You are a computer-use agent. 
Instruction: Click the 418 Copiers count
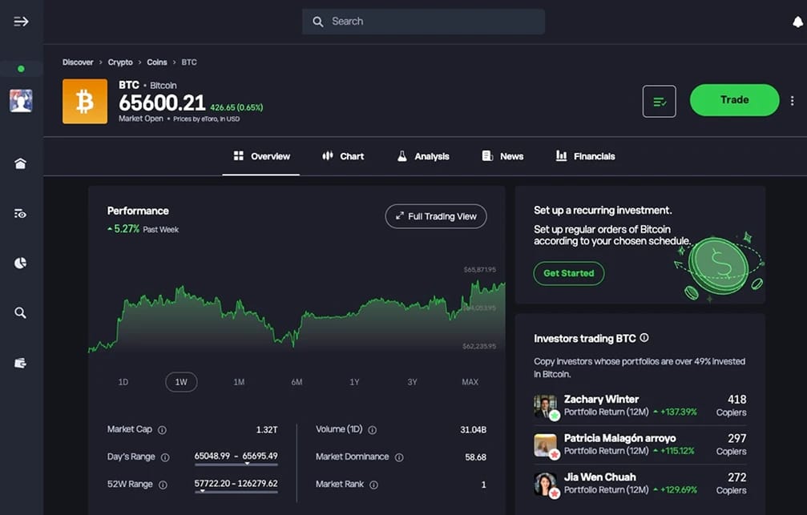point(732,405)
